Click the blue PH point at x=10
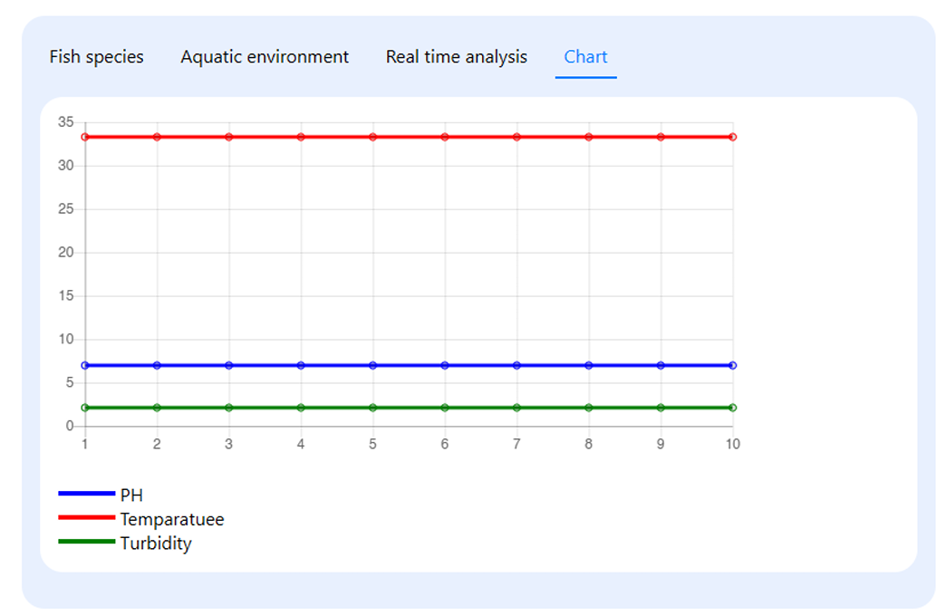Screen dimensions: 946x616 (x=732, y=365)
